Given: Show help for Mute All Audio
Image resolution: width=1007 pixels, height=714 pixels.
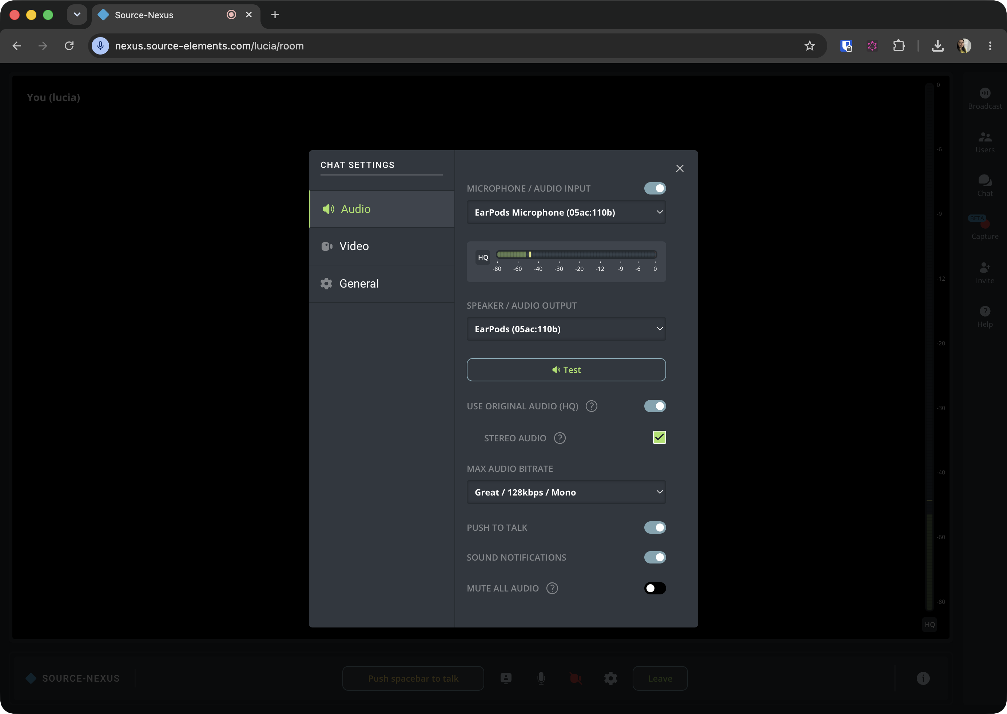Looking at the screenshot, I should tap(552, 588).
